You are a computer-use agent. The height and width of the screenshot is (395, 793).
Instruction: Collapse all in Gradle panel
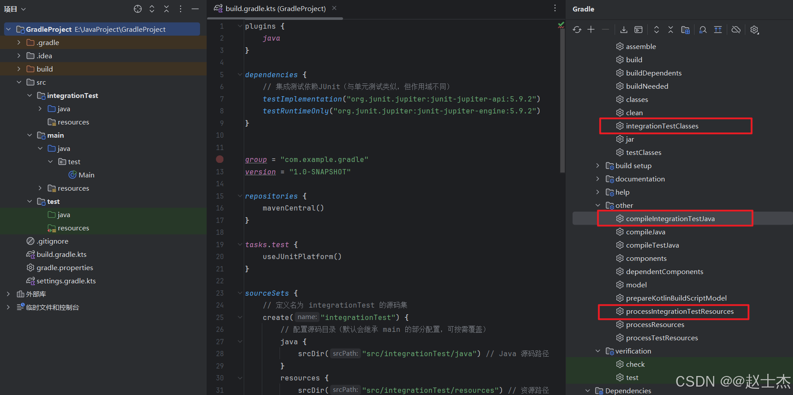click(671, 30)
